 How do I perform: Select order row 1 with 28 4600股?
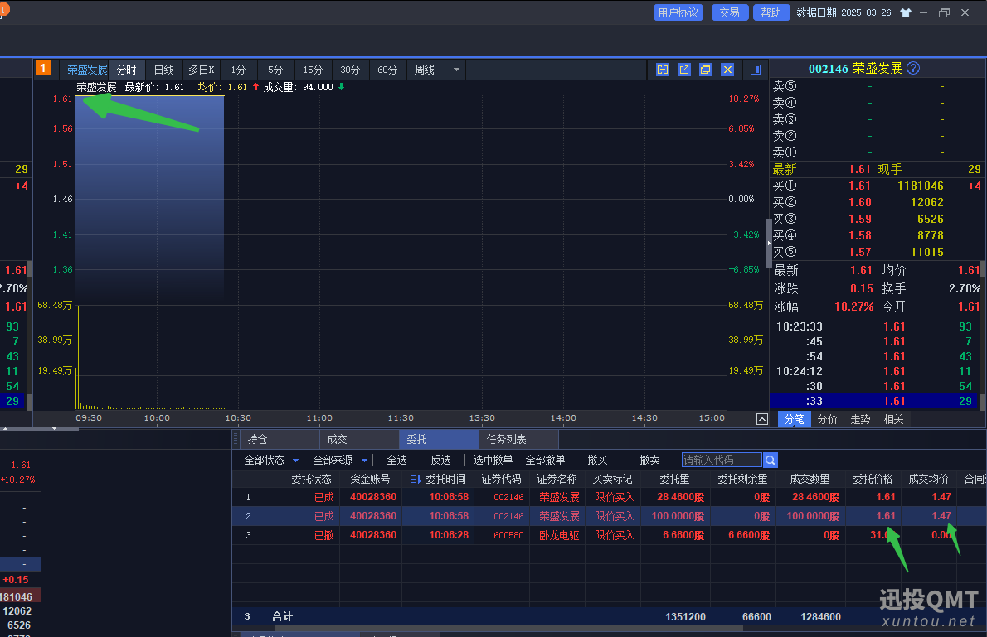pos(610,497)
